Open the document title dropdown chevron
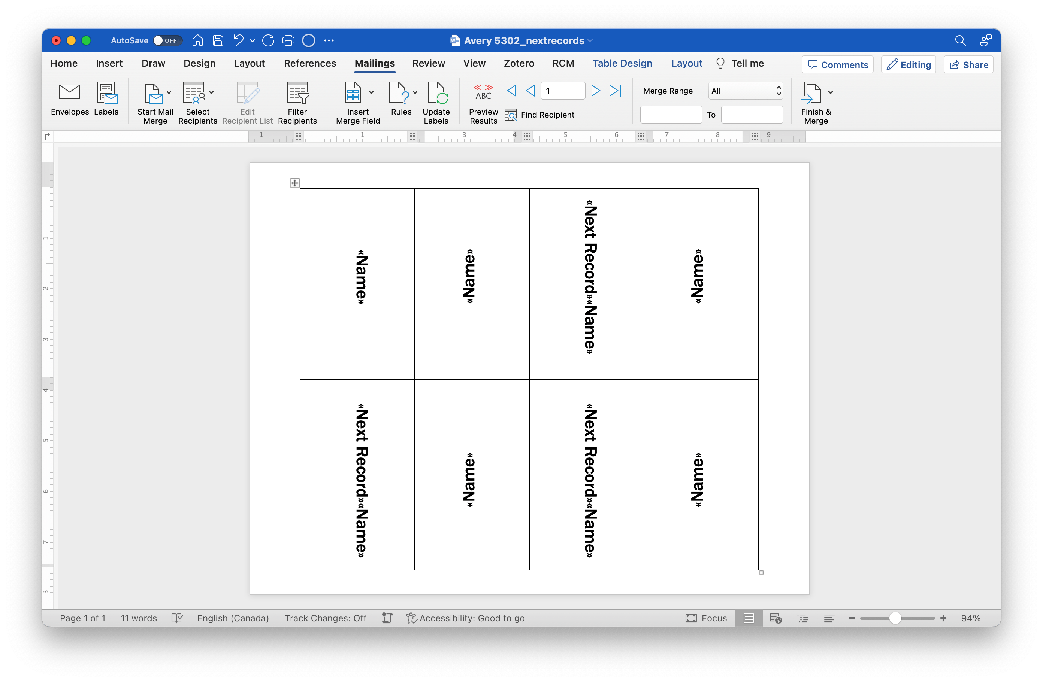This screenshot has width=1043, height=682. (590, 40)
